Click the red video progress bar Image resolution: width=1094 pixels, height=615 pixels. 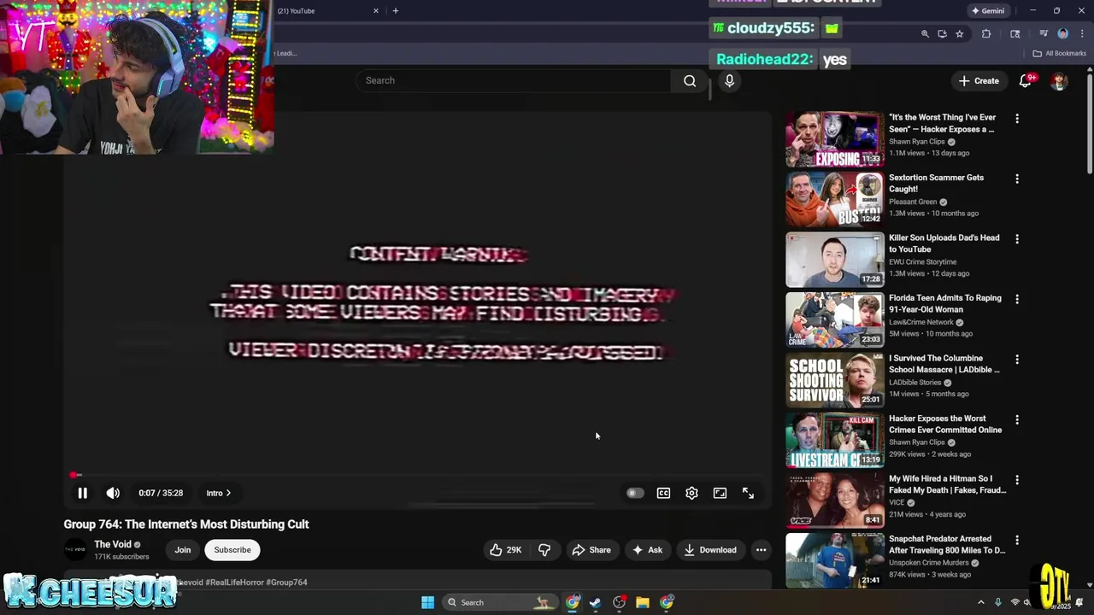click(x=74, y=475)
